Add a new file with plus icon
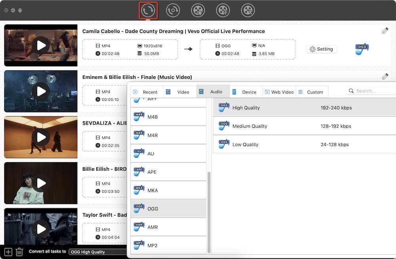This screenshot has height=259, width=396. pos(8,252)
